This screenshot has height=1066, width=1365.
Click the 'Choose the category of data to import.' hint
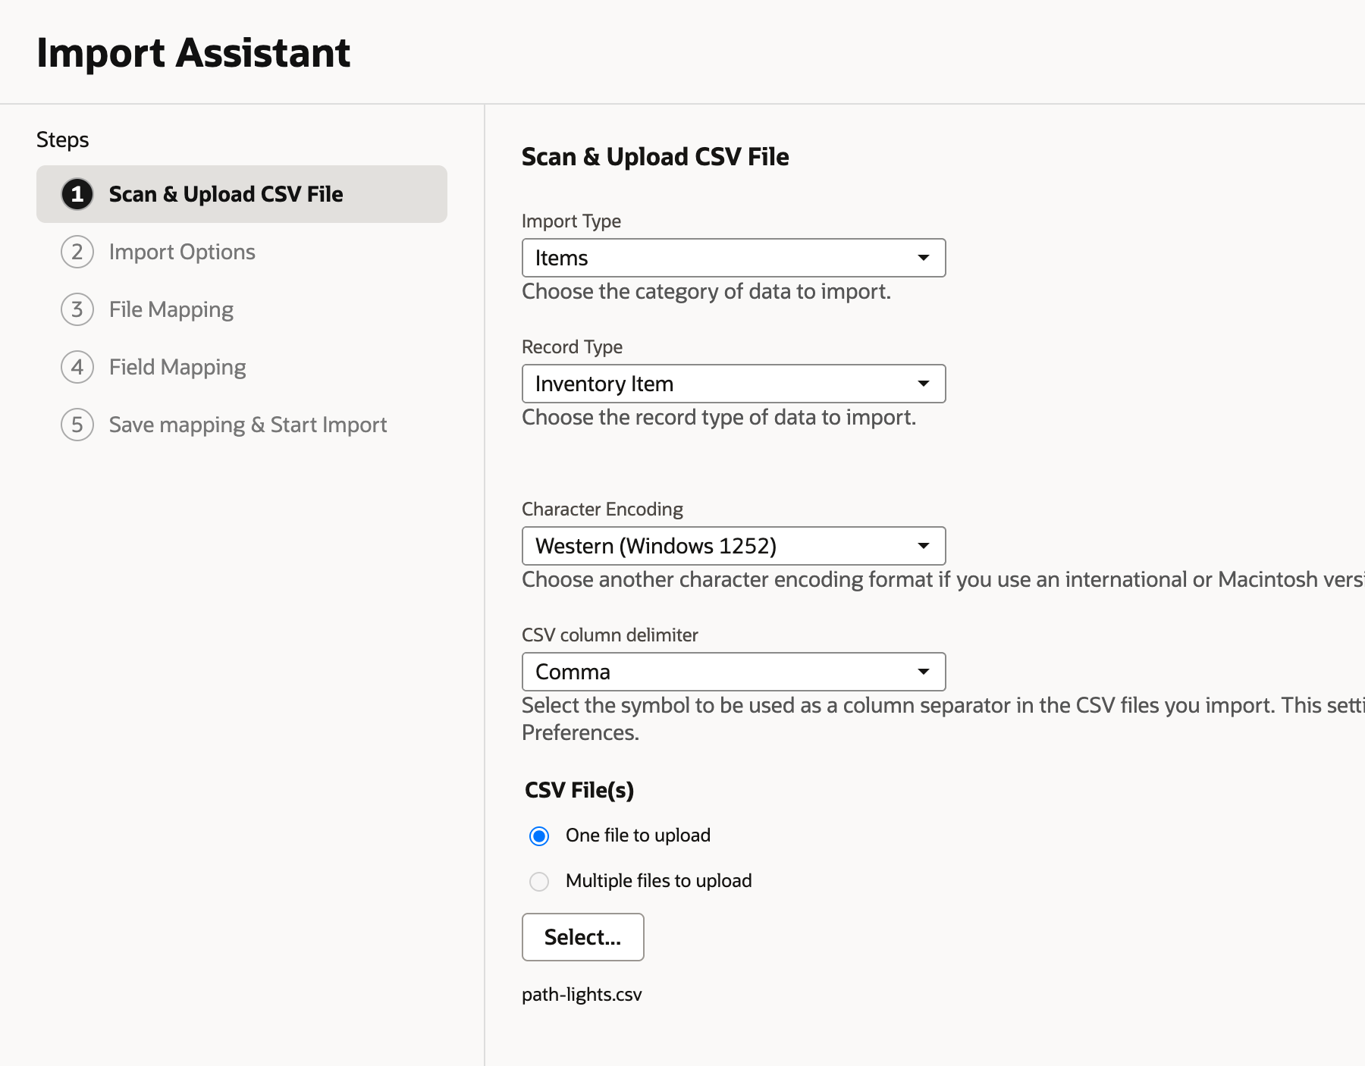coord(706,291)
